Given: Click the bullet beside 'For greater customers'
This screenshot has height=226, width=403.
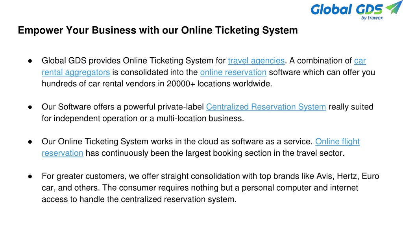Looking at the screenshot, I should click(30, 176).
